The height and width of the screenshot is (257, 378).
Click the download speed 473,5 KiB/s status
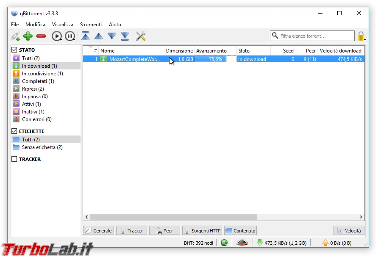(x=281, y=243)
